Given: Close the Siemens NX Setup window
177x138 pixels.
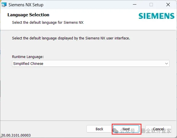Looking at the screenshot, I should (x=168, y=5).
